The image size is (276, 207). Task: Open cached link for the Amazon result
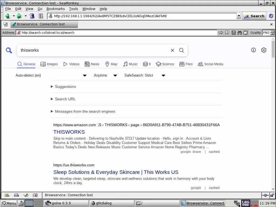pyautogui.click(x=214, y=152)
